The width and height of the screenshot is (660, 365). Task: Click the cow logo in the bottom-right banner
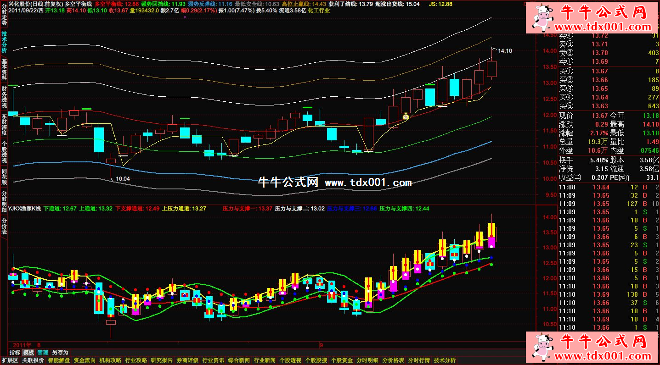pyautogui.click(x=543, y=346)
